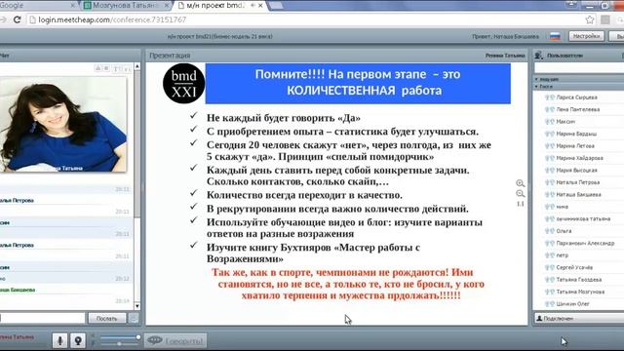The height and width of the screenshot is (351, 624).
Task: Click the T text-size icon above video
Action: coord(116,69)
